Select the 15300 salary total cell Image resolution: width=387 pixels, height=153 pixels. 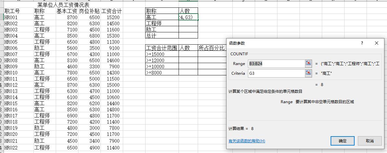pyautogui.click(x=111, y=36)
